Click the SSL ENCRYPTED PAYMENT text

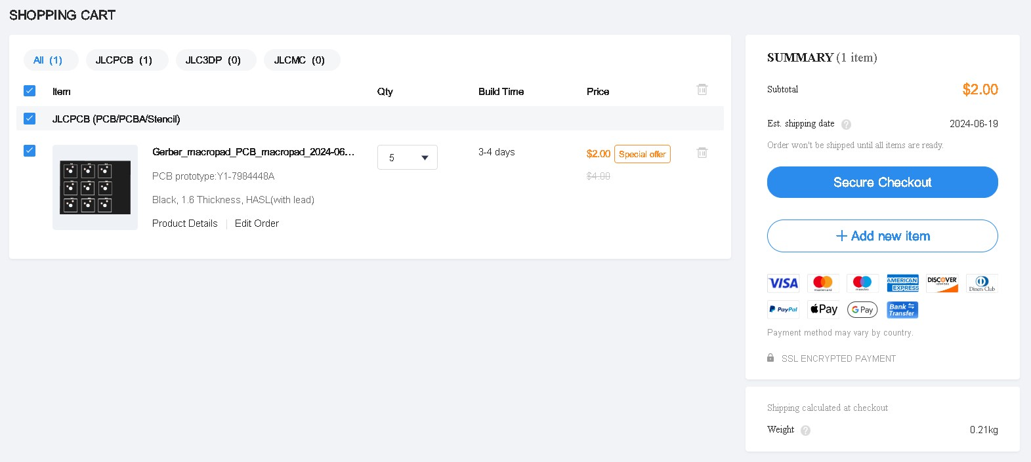point(839,358)
